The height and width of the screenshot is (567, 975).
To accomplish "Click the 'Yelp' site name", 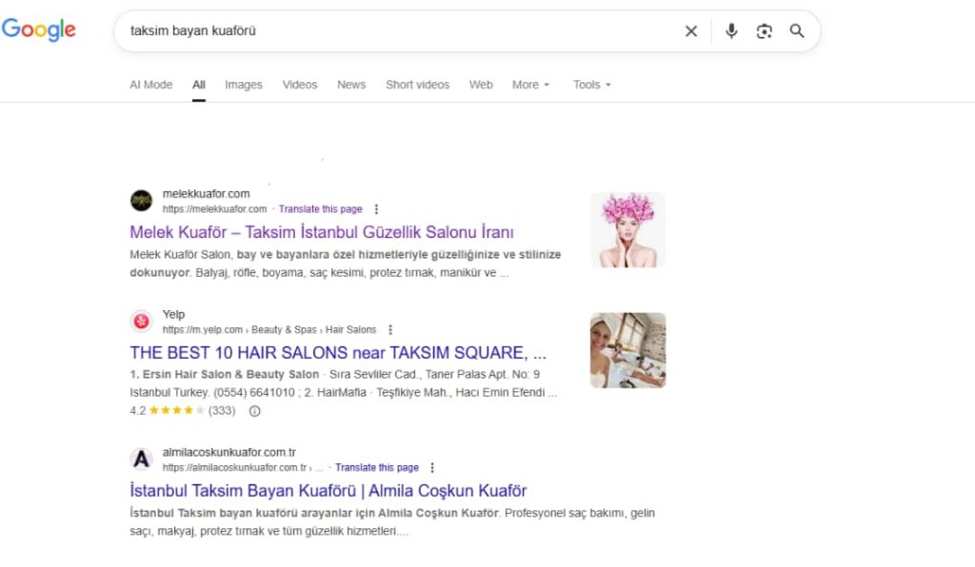I will coord(173,314).
